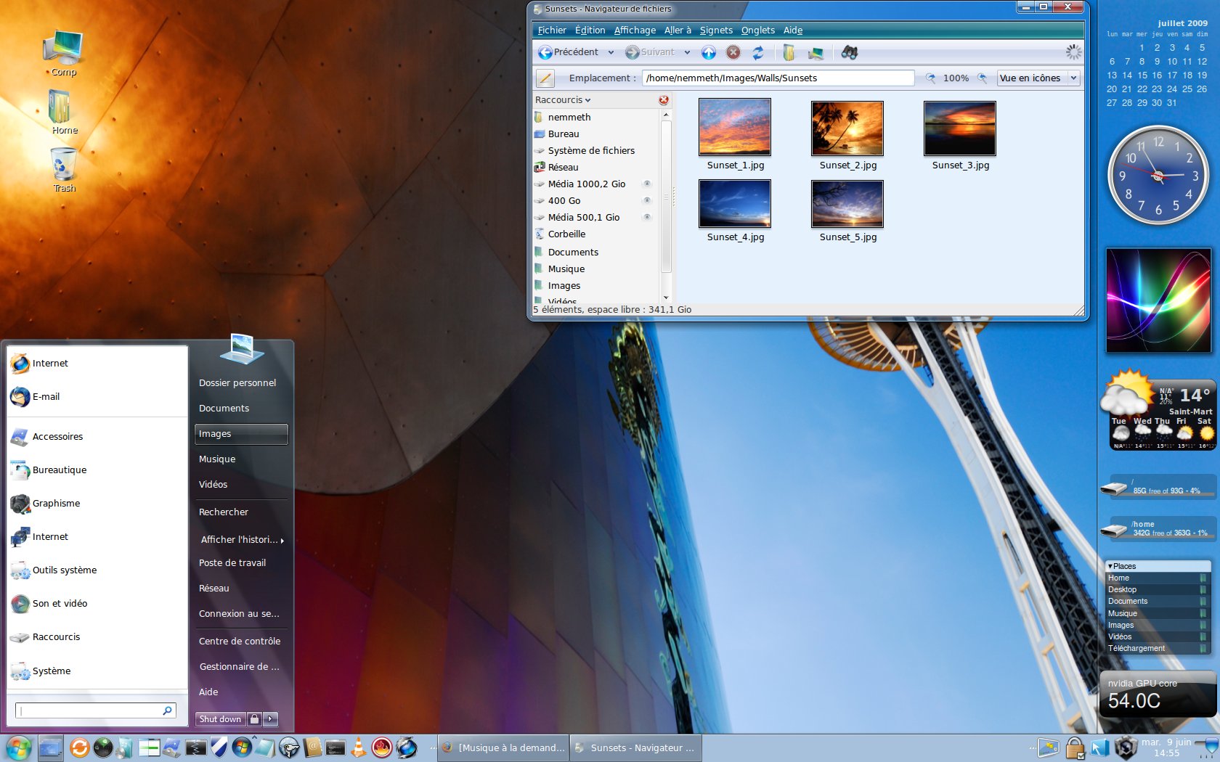
Task: Open Centre de contrôle from start menu
Action: (x=240, y=641)
